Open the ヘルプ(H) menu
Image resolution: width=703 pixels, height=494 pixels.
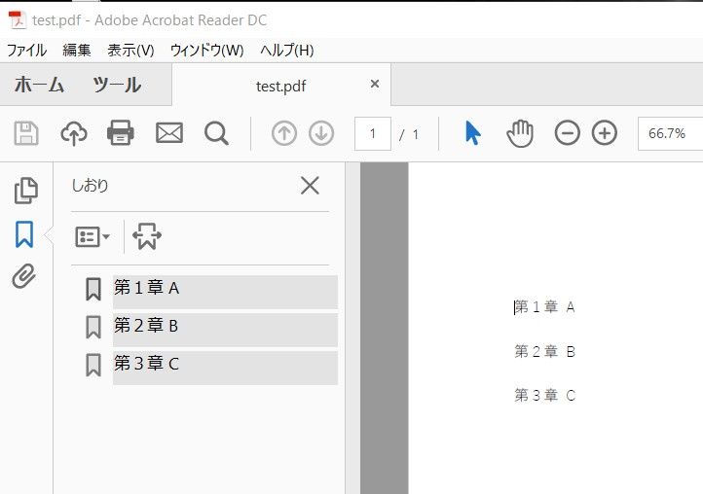pyautogui.click(x=287, y=50)
